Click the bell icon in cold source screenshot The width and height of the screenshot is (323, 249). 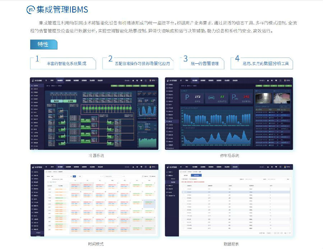pos(133,81)
